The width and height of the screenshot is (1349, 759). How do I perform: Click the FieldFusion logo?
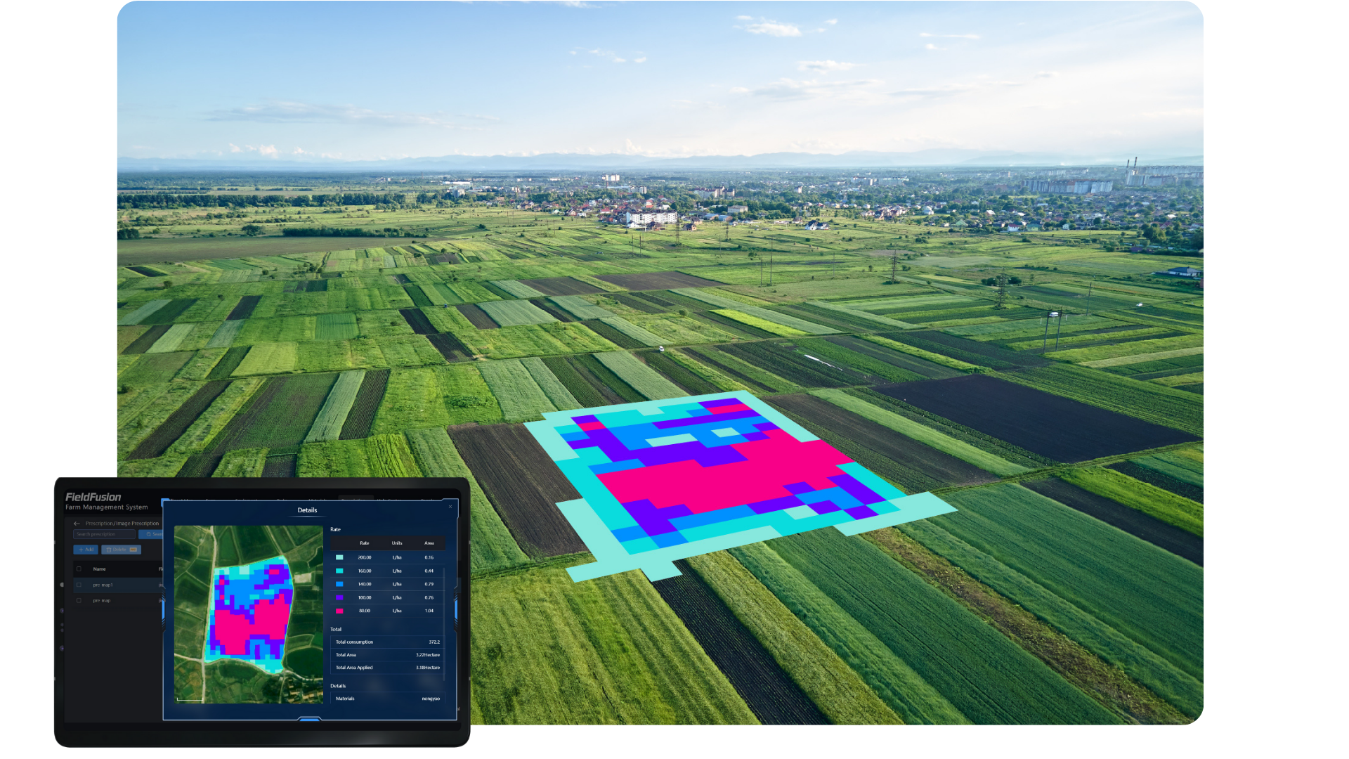93,496
